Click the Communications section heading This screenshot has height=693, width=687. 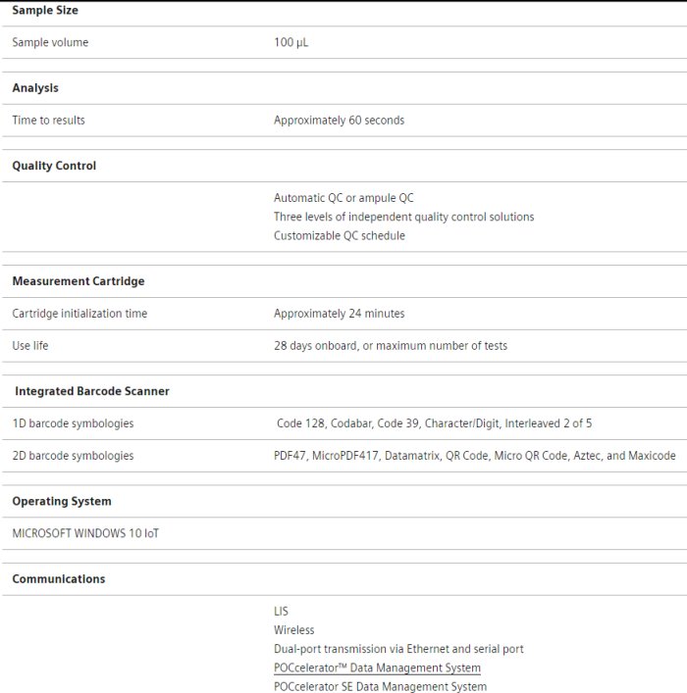point(59,579)
